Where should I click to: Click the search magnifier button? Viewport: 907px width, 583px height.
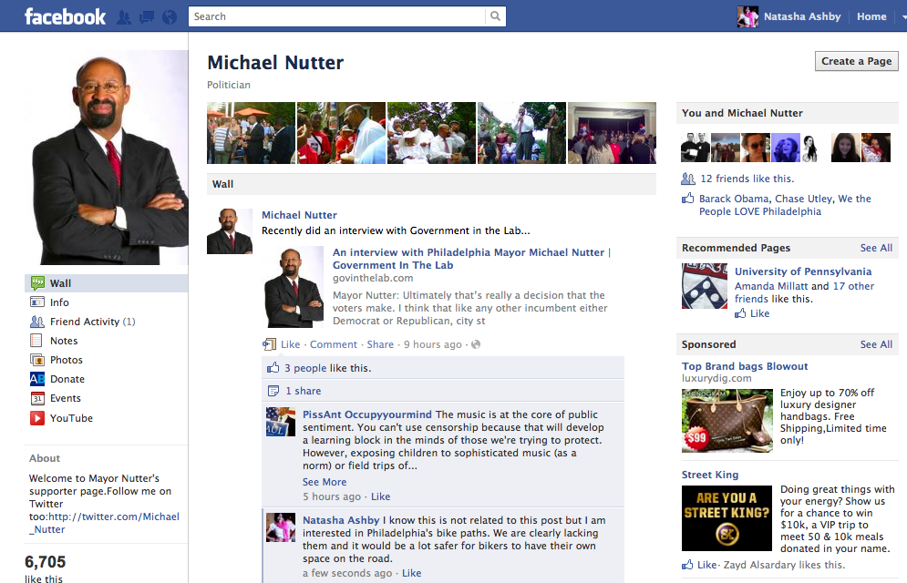(495, 16)
